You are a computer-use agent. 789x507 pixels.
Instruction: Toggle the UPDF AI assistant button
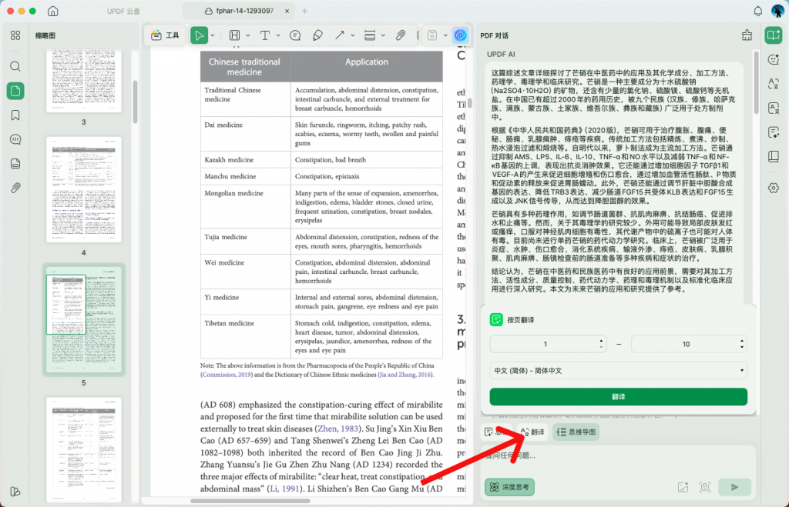pos(460,35)
